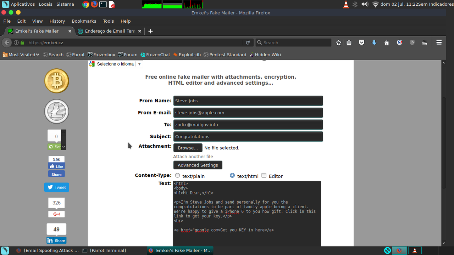The width and height of the screenshot is (454, 255).
Task: Click the Subject input field
Action: (x=248, y=136)
